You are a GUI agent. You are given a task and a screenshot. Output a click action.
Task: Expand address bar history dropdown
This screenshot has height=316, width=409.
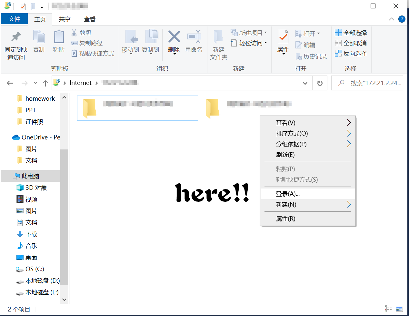point(305,83)
